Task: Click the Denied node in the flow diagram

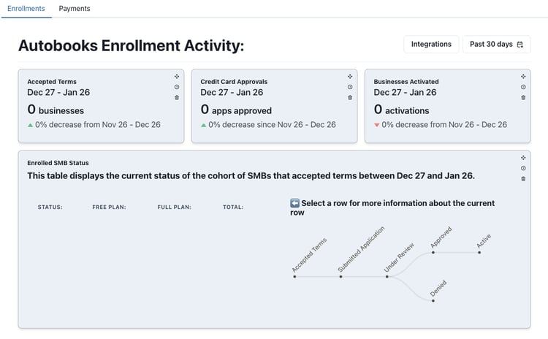Action: tap(433, 300)
